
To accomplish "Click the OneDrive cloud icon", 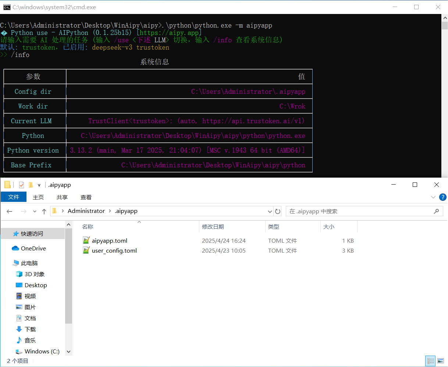I will [x=15, y=248].
